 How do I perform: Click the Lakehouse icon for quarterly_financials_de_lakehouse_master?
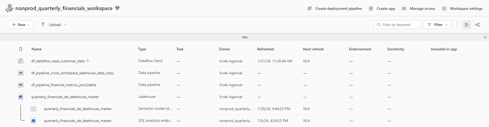(x=21, y=97)
